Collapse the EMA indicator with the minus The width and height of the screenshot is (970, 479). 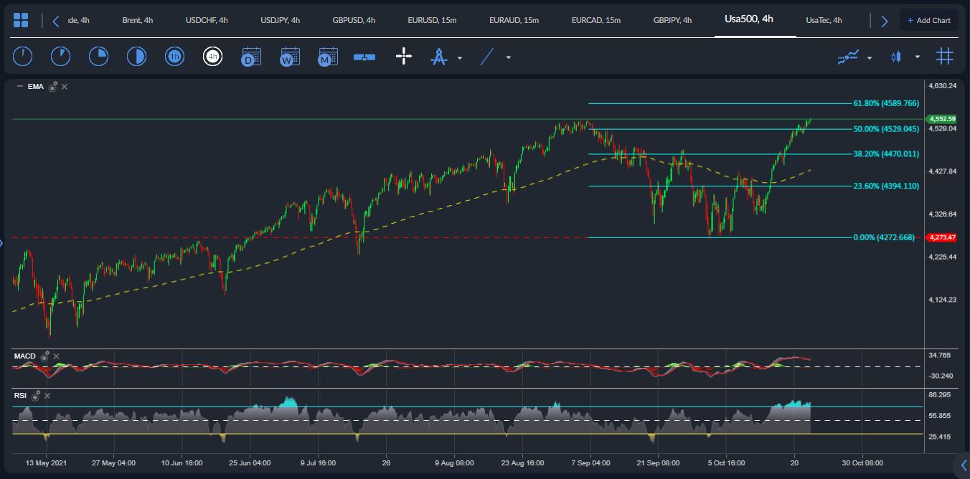click(x=19, y=87)
